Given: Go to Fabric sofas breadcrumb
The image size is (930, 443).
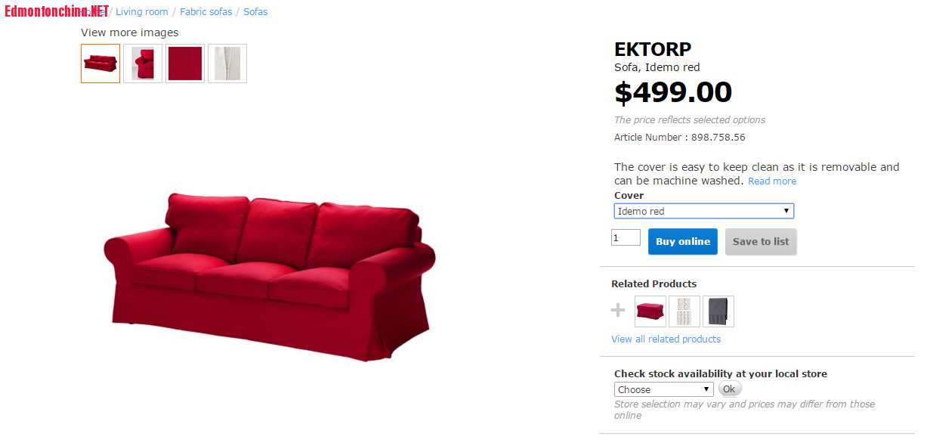Looking at the screenshot, I should pyautogui.click(x=206, y=12).
